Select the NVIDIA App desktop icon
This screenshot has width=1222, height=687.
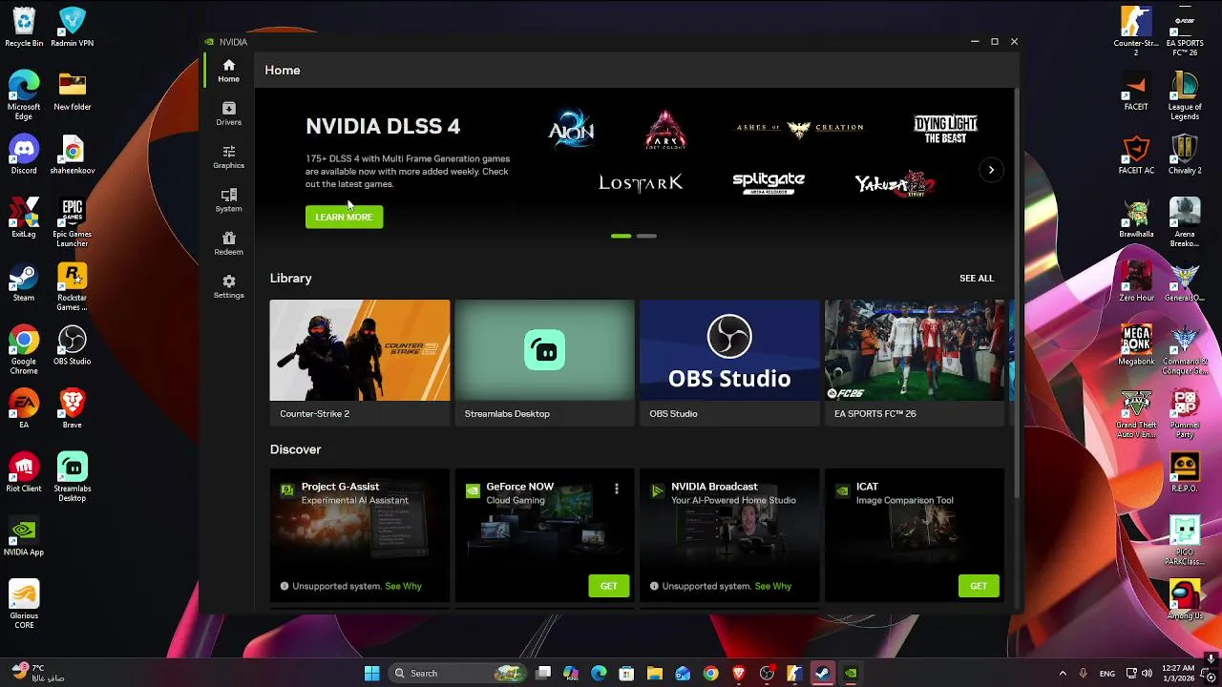pyautogui.click(x=24, y=536)
